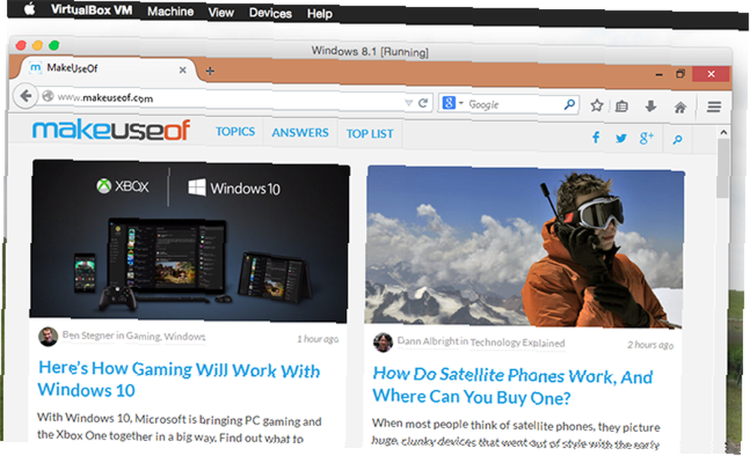750x456 pixels.
Task: Open the downloads panel
Action: (x=650, y=106)
